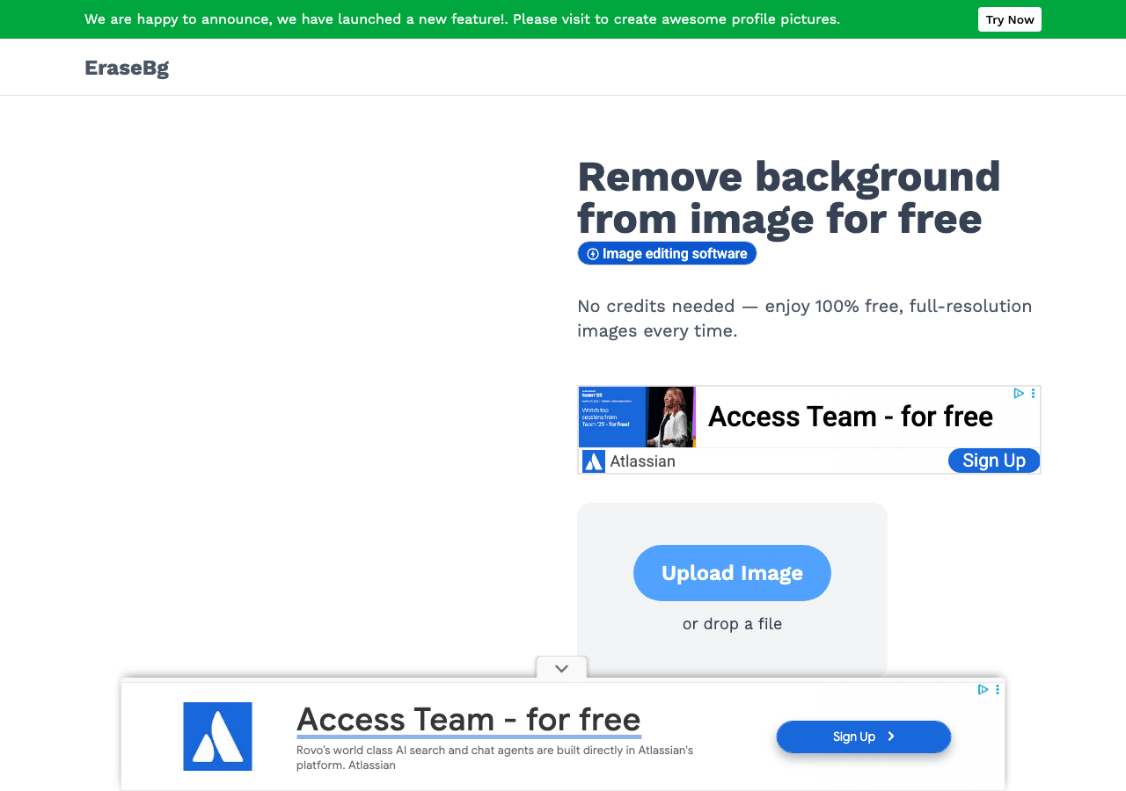Click the lightning bolt icon in badge

pyautogui.click(x=593, y=254)
